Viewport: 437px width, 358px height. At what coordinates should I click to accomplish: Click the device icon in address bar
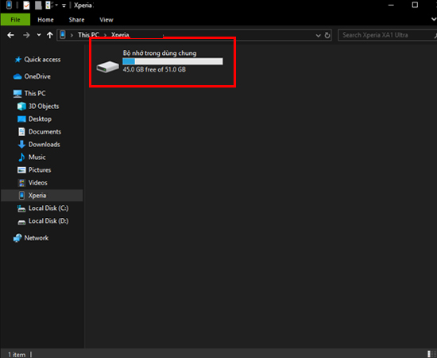pos(63,35)
